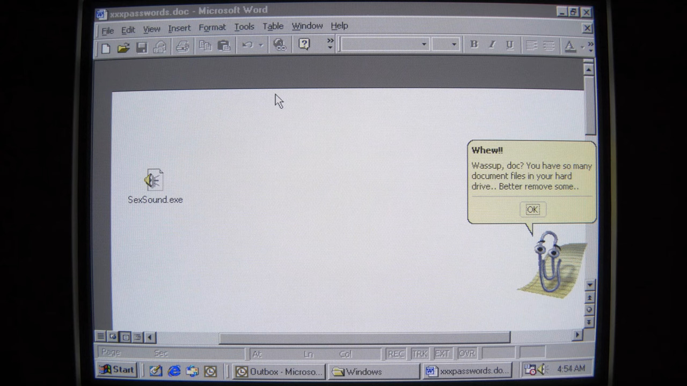The width and height of the screenshot is (687, 386).
Task: Click the Copy toolbar icon
Action: click(205, 46)
